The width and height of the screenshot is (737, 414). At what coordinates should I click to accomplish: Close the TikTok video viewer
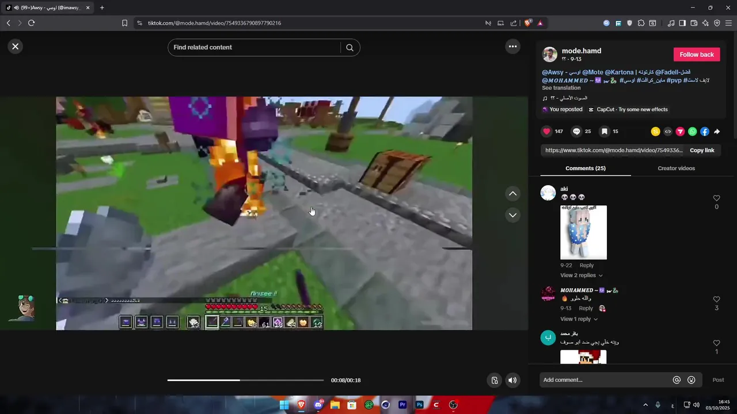(16, 47)
